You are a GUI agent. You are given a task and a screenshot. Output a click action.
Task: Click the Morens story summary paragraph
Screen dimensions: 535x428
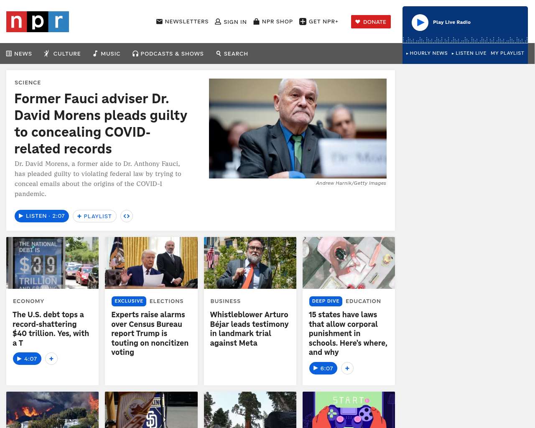tap(98, 179)
